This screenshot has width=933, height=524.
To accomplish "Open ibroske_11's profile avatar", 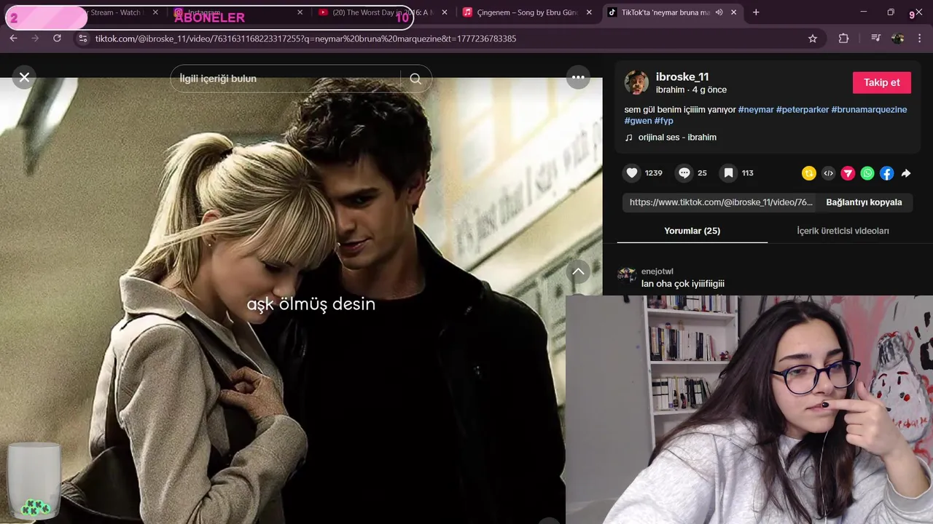I will pyautogui.click(x=636, y=82).
